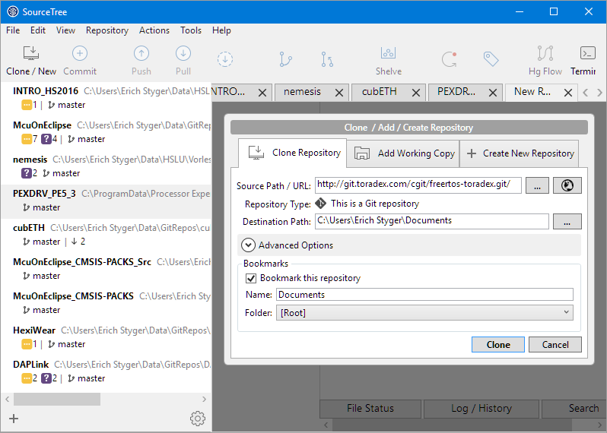Click the Clone / New toolbar icon
This screenshot has height=433, width=607.
pyautogui.click(x=31, y=60)
